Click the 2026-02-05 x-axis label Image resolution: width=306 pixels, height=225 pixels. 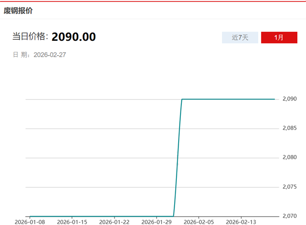(x=198, y=222)
